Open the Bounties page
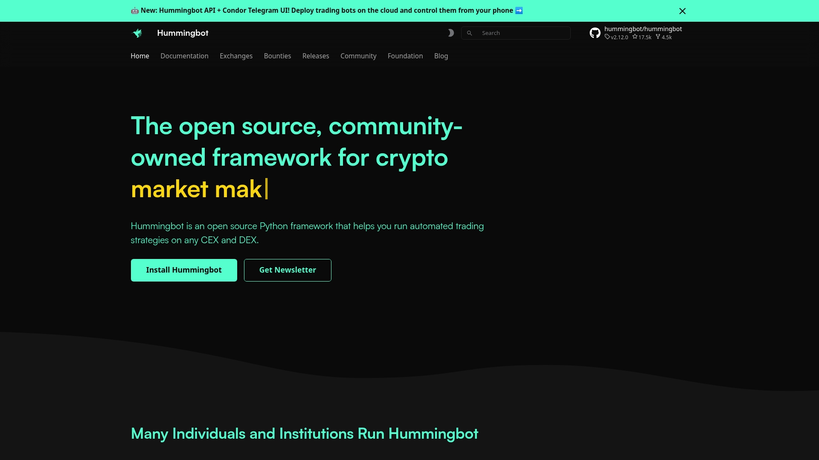 click(277, 56)
